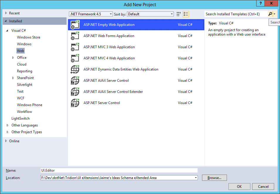Image resolution: width=280 pixels, height=194 pixels.
Task: Click the Search Installed Templates box
Action: pos(236,14)
